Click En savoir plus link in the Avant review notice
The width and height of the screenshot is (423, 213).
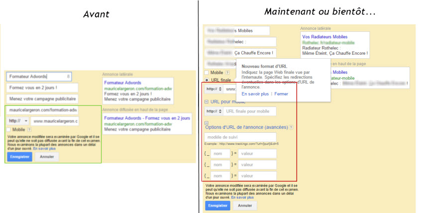click(x=44, y=149)
